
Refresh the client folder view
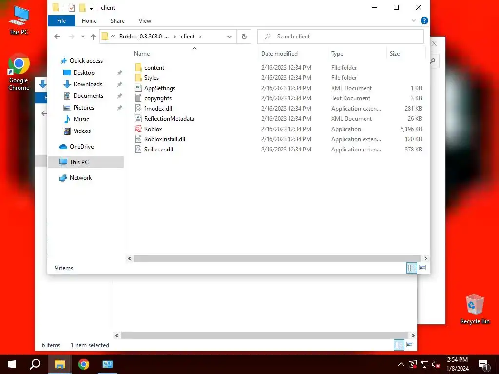(x=244, y=37)
